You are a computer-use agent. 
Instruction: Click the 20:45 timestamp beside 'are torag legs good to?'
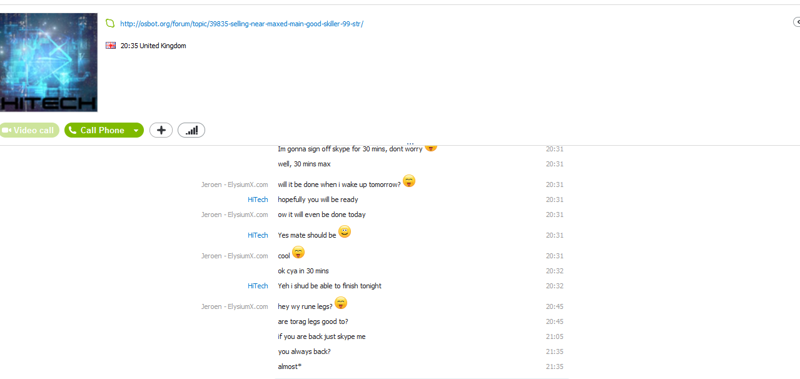pyautogui.click(x=554, y=321)
